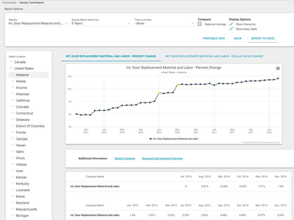This screenshot has height=220, width=294.
Task: Click the Export to Excel button
Action: coord(263,38)
